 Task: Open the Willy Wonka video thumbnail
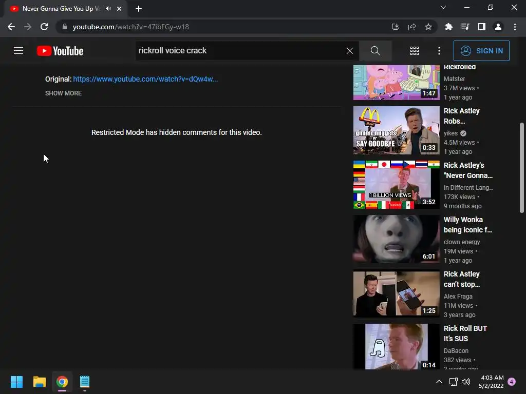click(x=396, y=239)
